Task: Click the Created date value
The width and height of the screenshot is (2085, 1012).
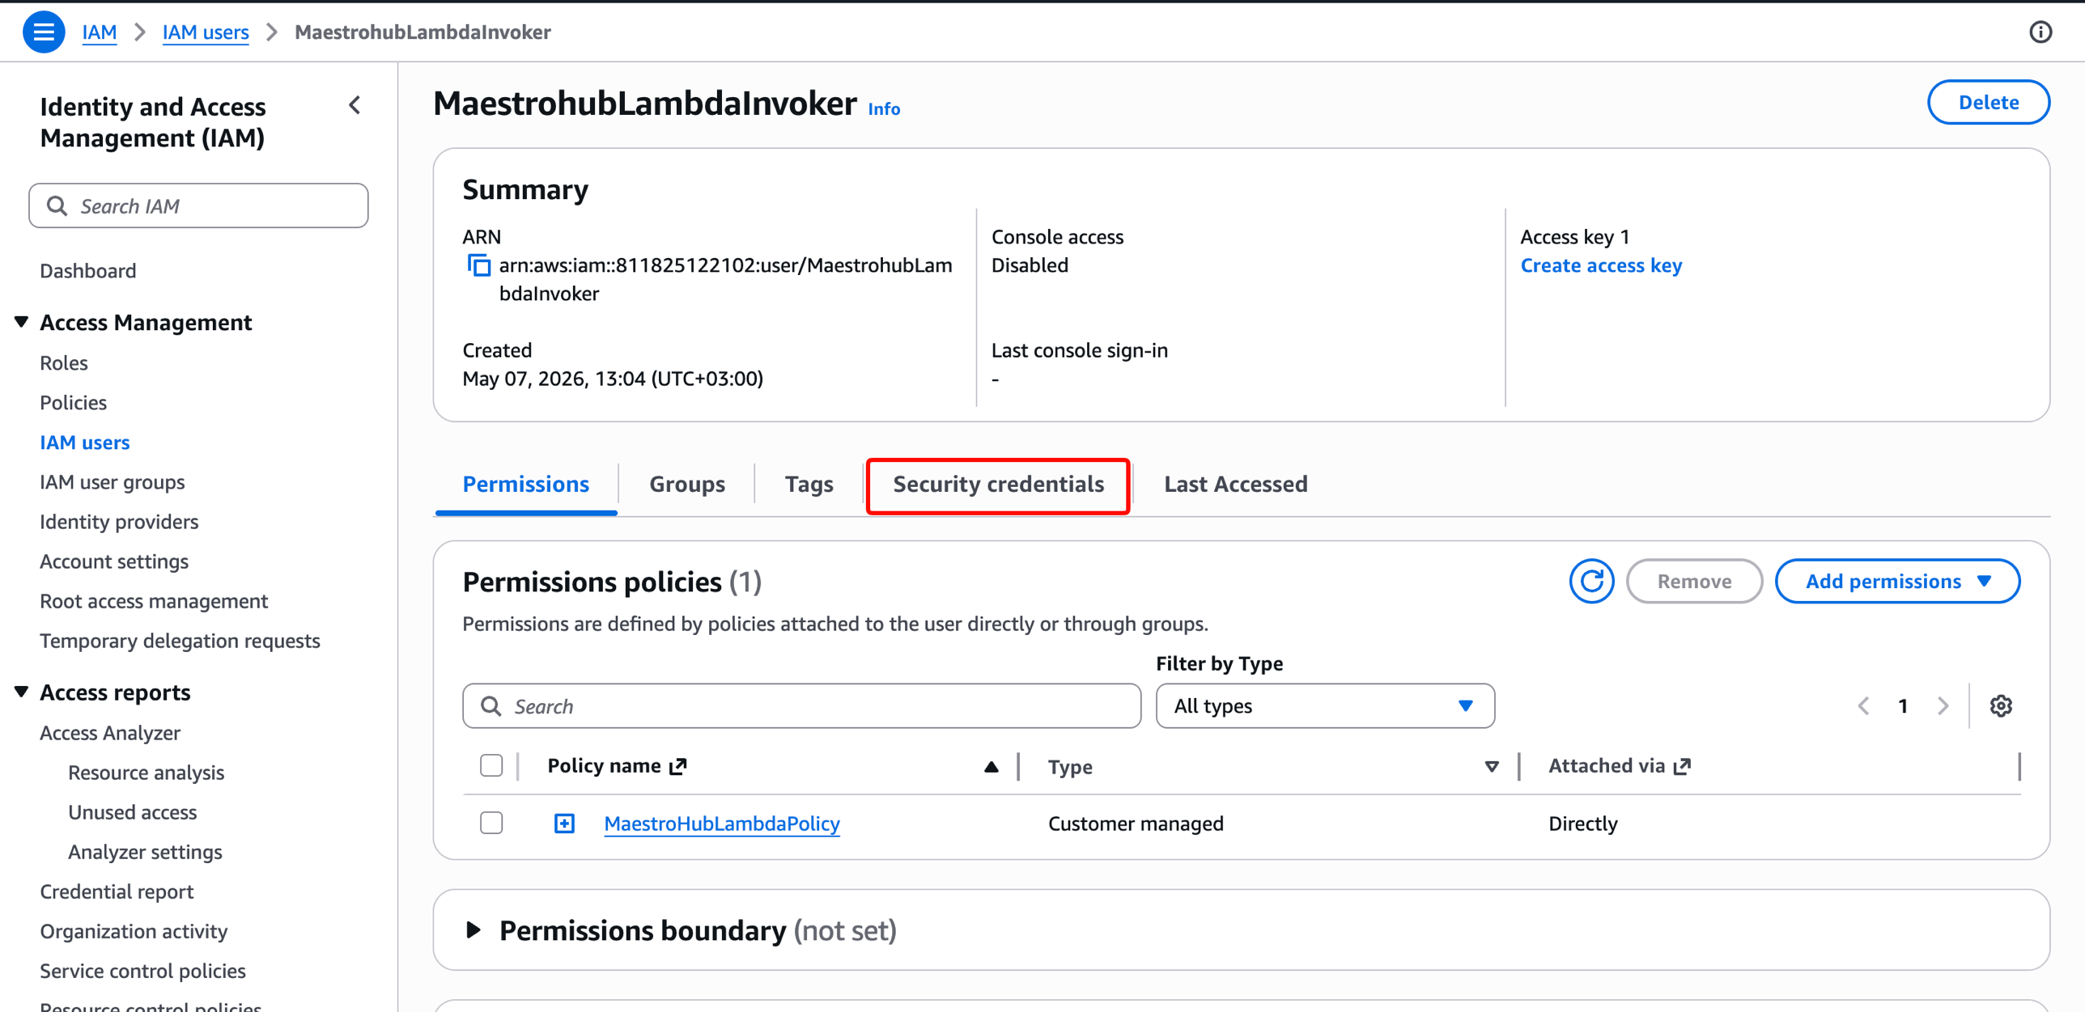Action: point(612,379)
